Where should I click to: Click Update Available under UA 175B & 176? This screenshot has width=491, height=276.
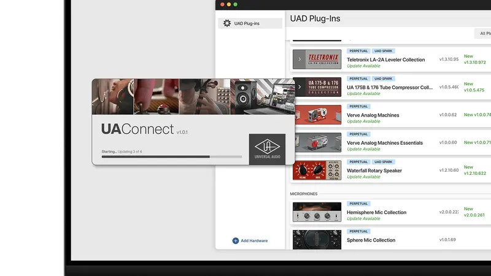[x=363, y=94]
